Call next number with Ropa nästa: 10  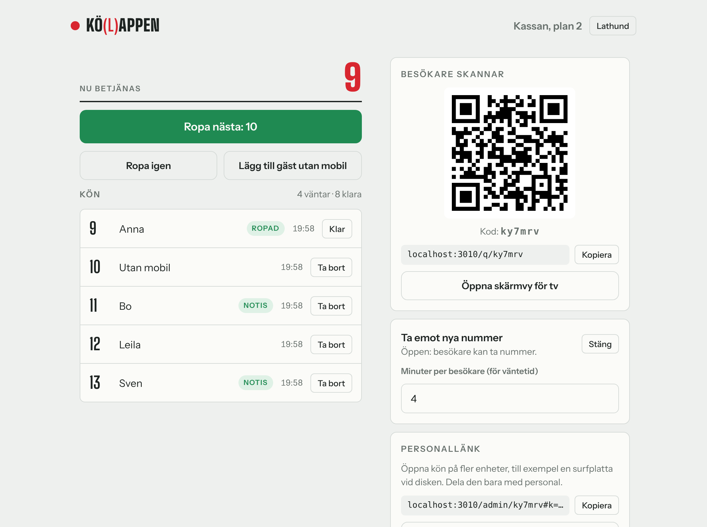click(220, 127)
